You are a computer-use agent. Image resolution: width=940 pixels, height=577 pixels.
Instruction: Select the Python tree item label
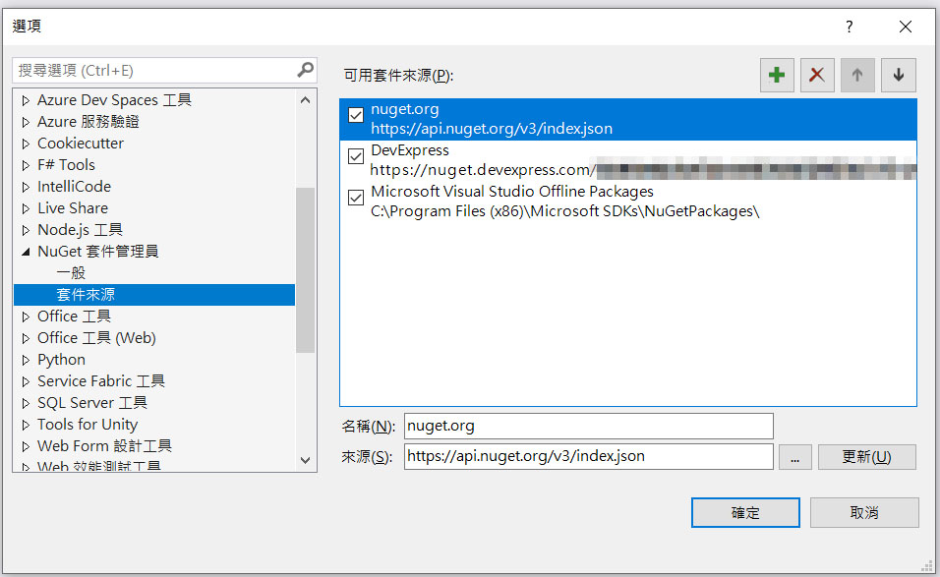(61, 360)
